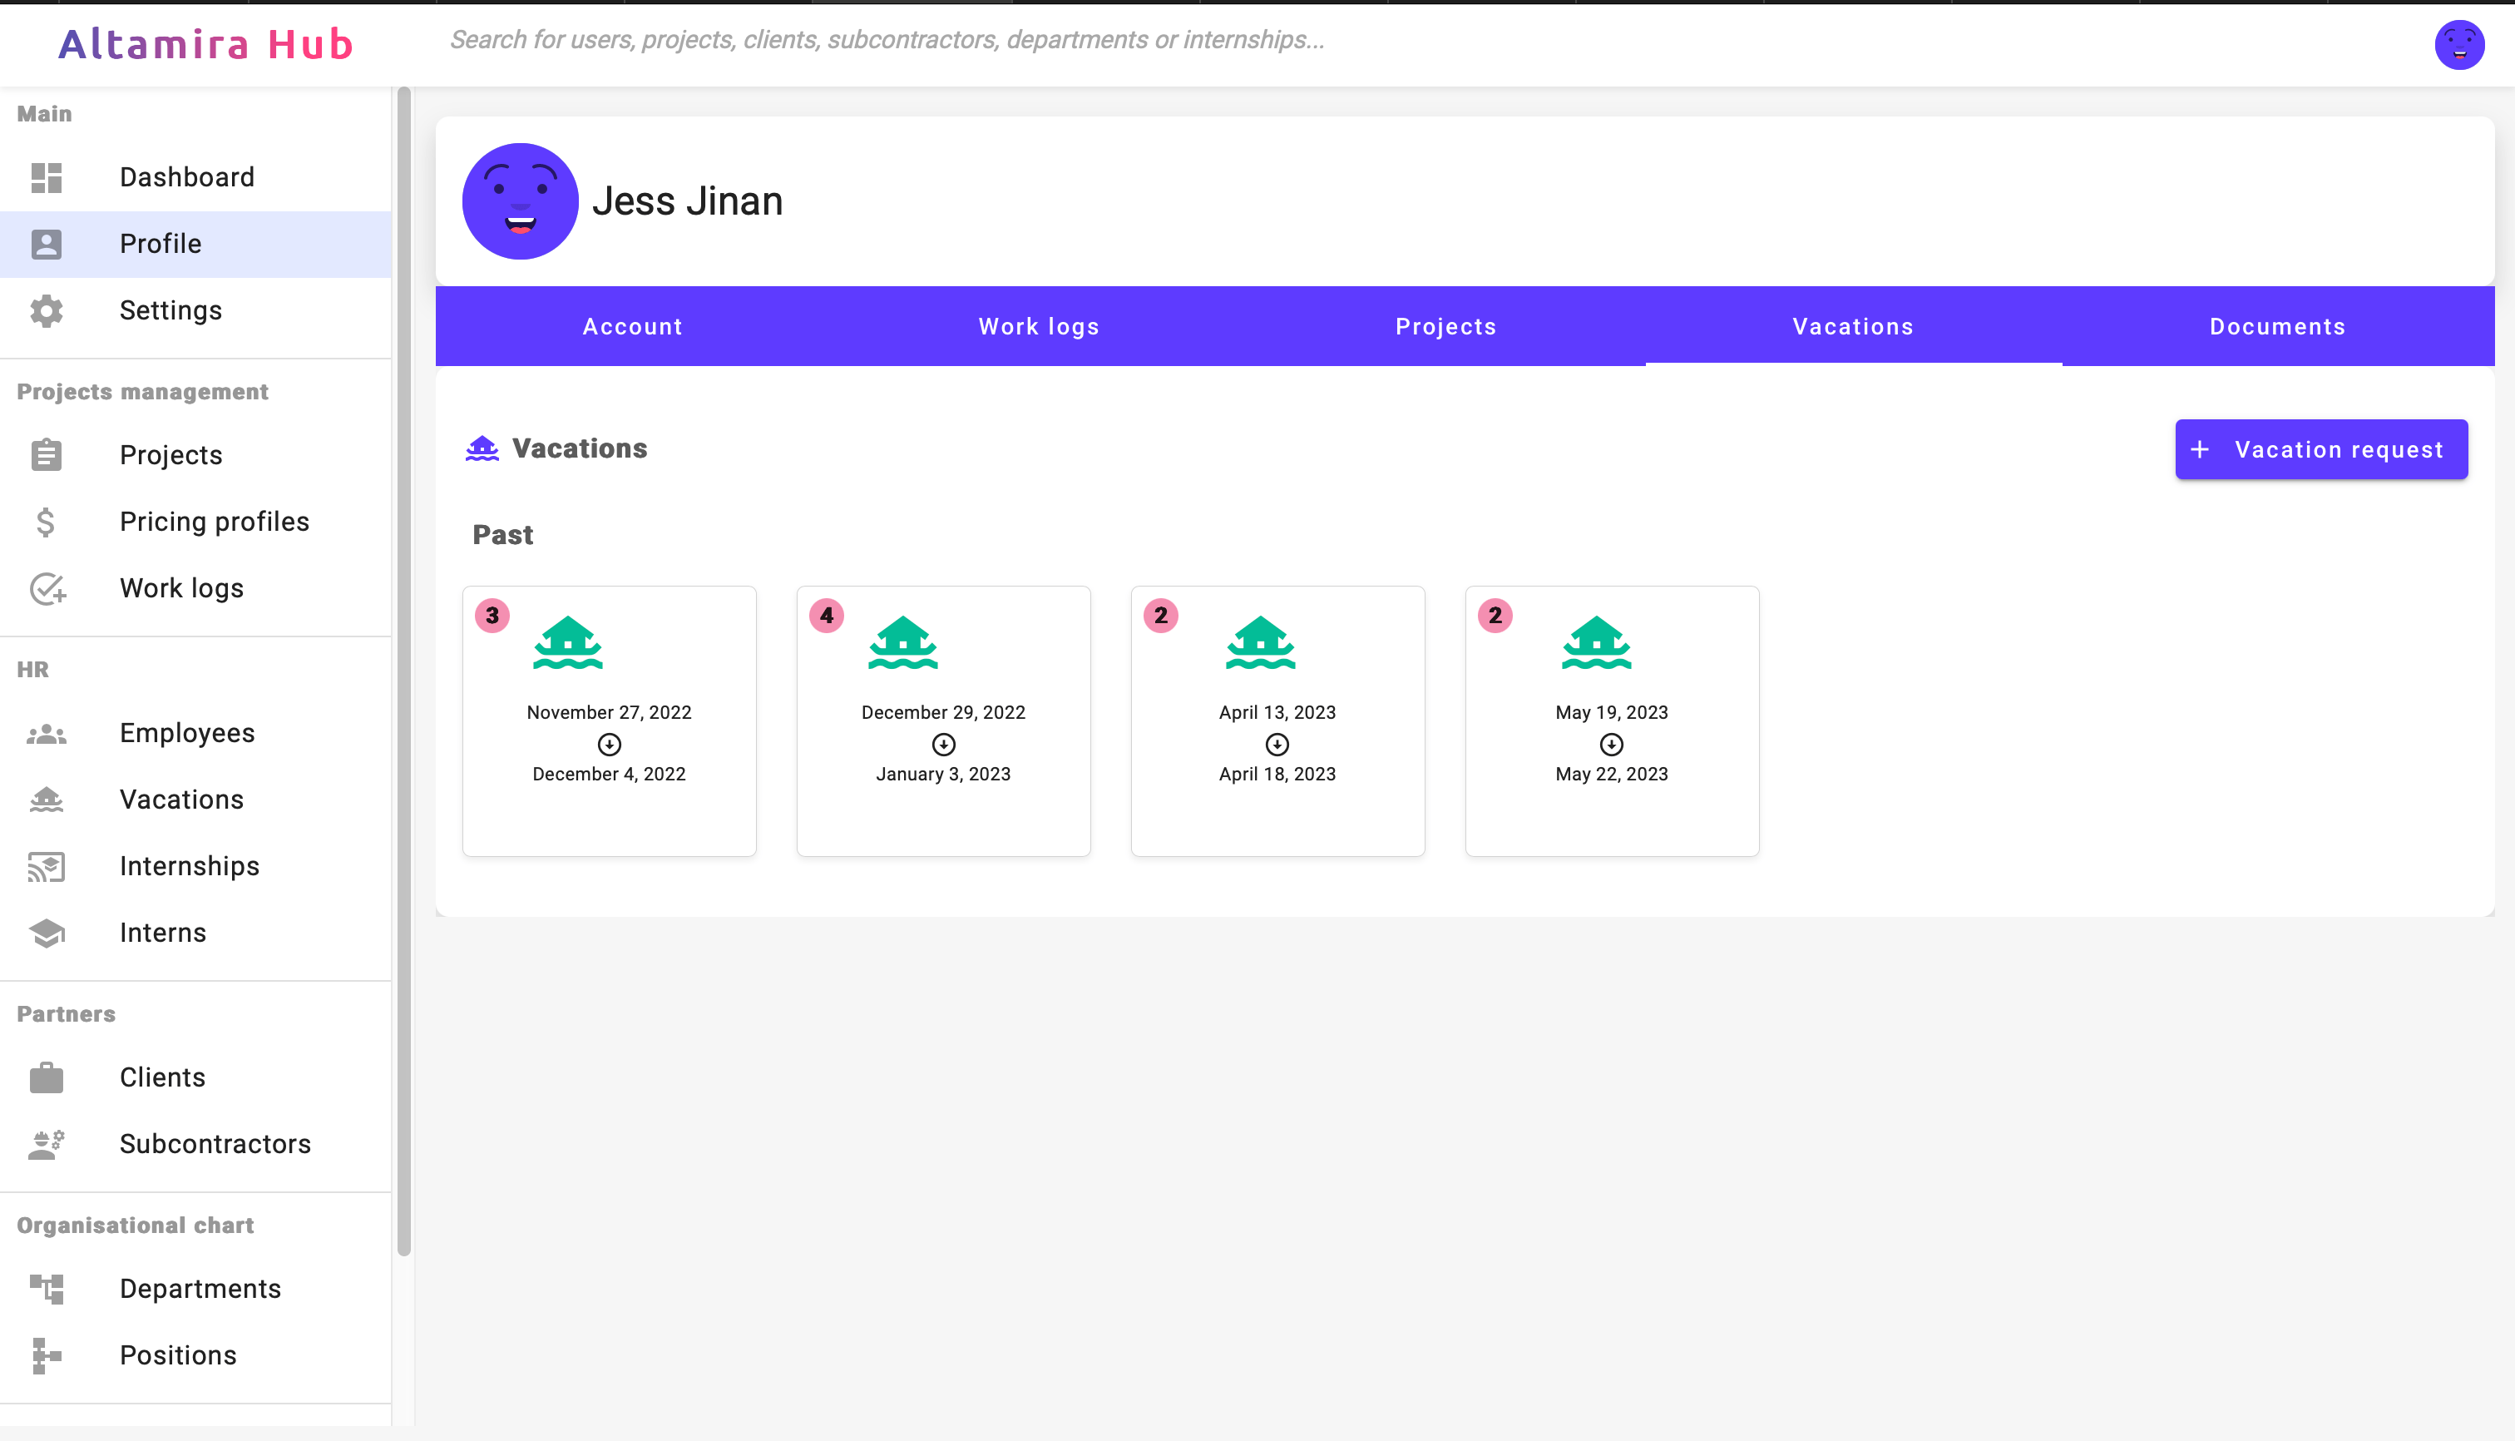
Task: Click the Work logs checkmark-plus icon
Action: click(46, 589)
